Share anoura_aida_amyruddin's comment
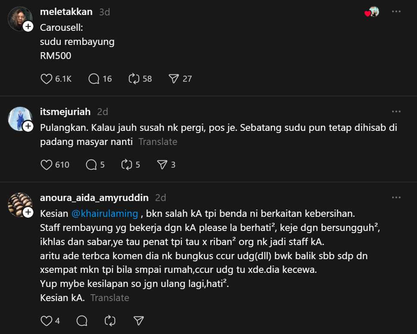The image size is (417, 334). click(138, 320)
